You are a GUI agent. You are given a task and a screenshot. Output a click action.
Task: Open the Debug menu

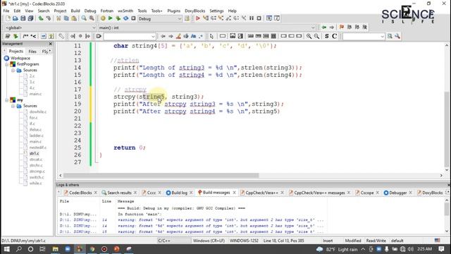point(90,11)
